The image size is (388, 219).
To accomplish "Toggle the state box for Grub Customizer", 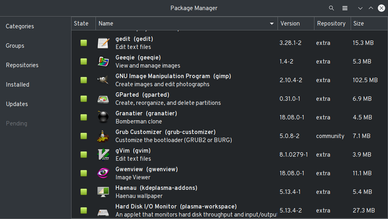I will (83, 136).
